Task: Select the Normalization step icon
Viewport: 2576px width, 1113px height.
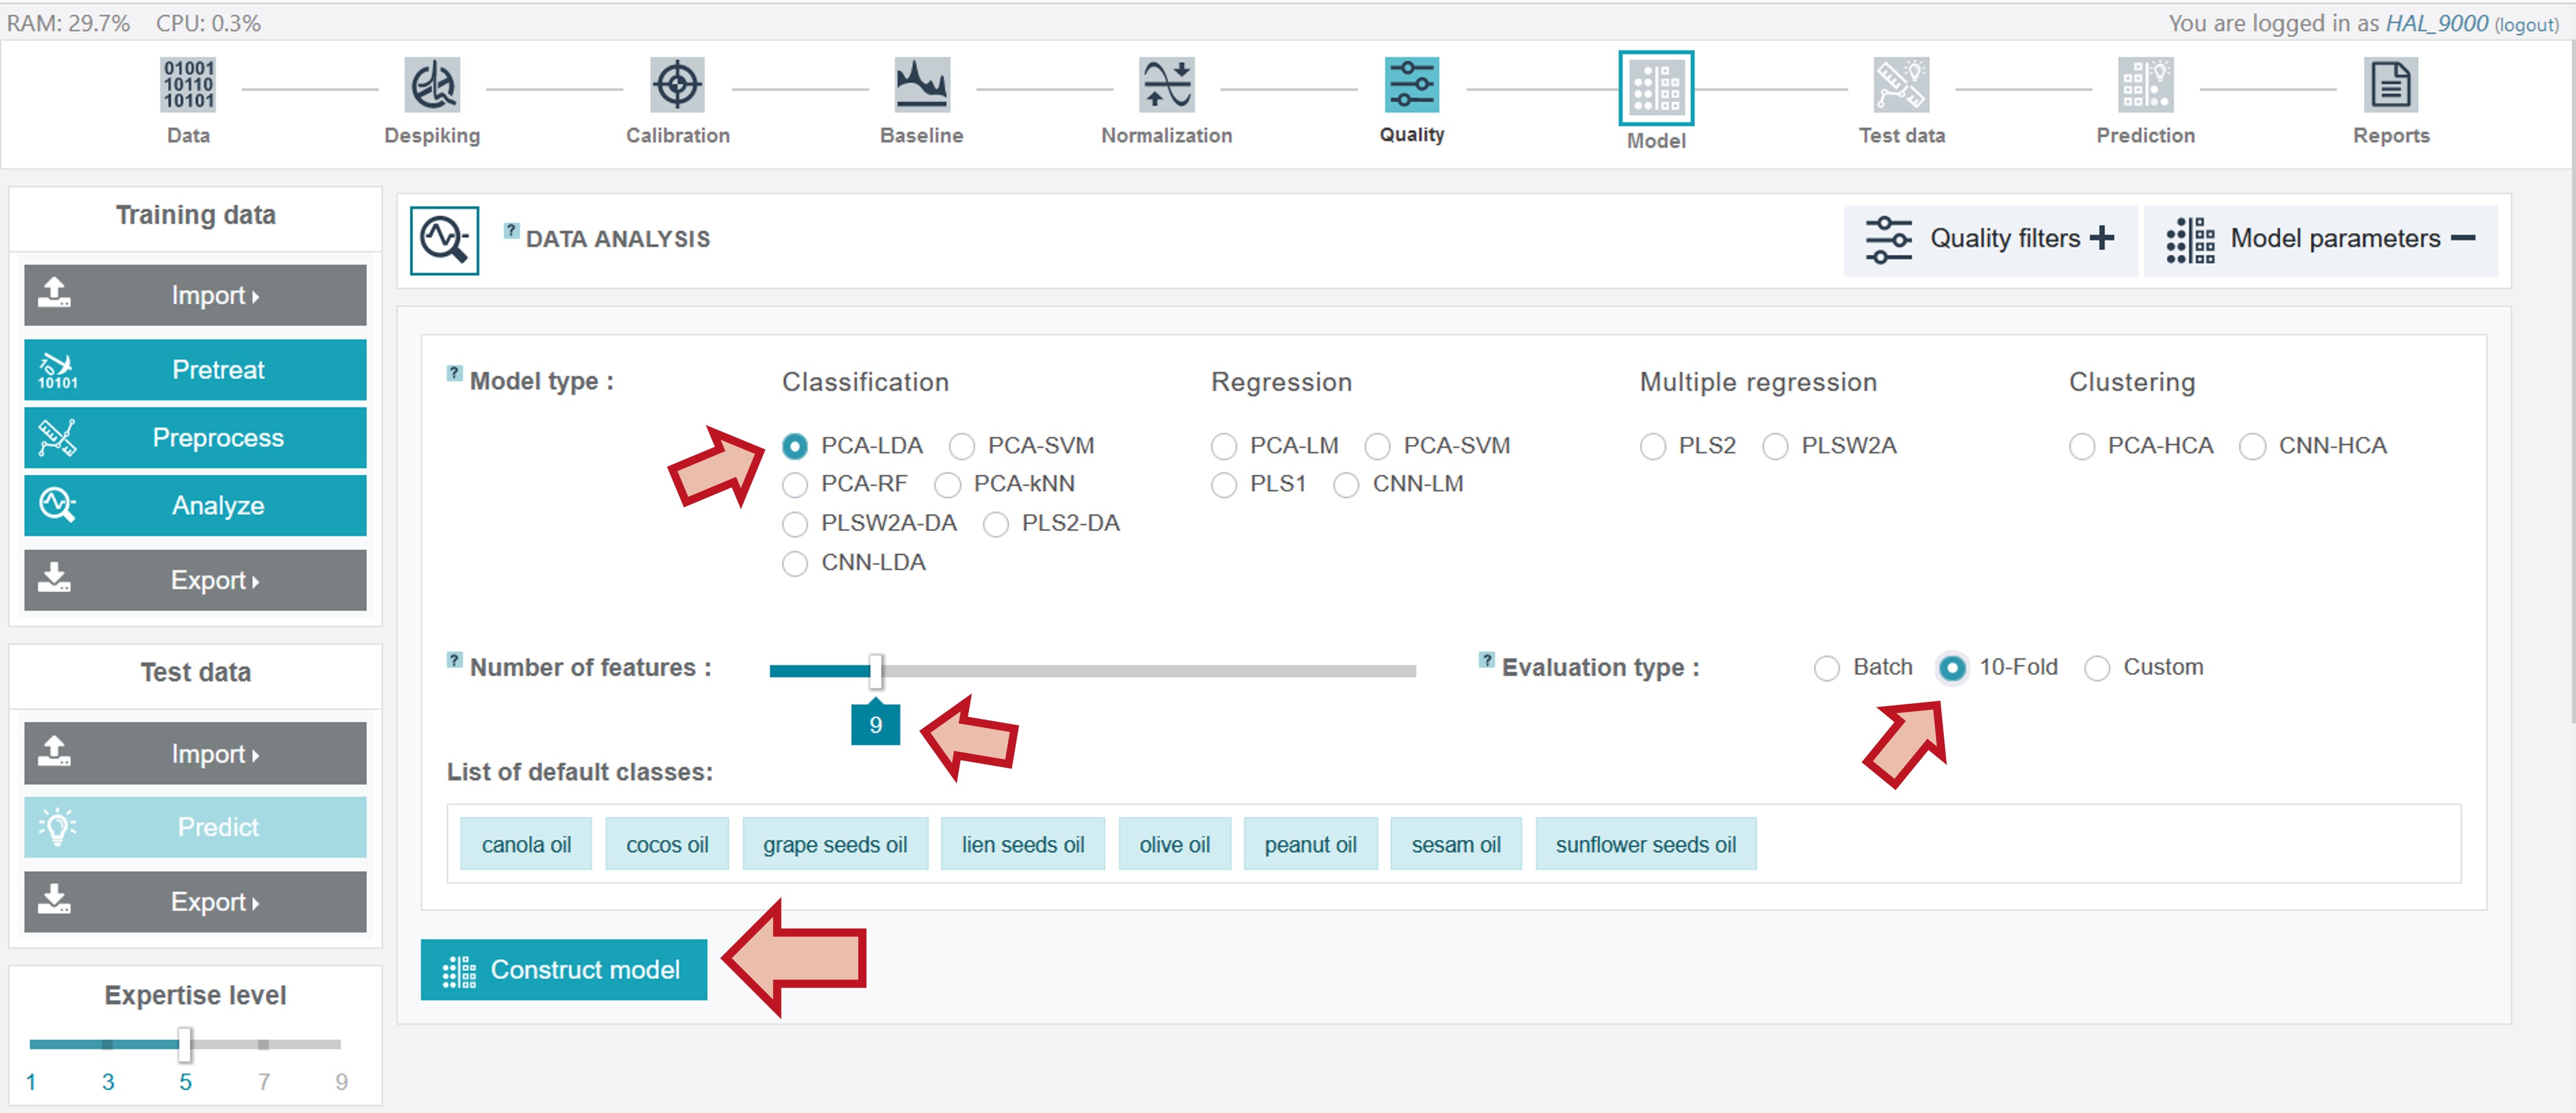Action: click(1166, 85)
